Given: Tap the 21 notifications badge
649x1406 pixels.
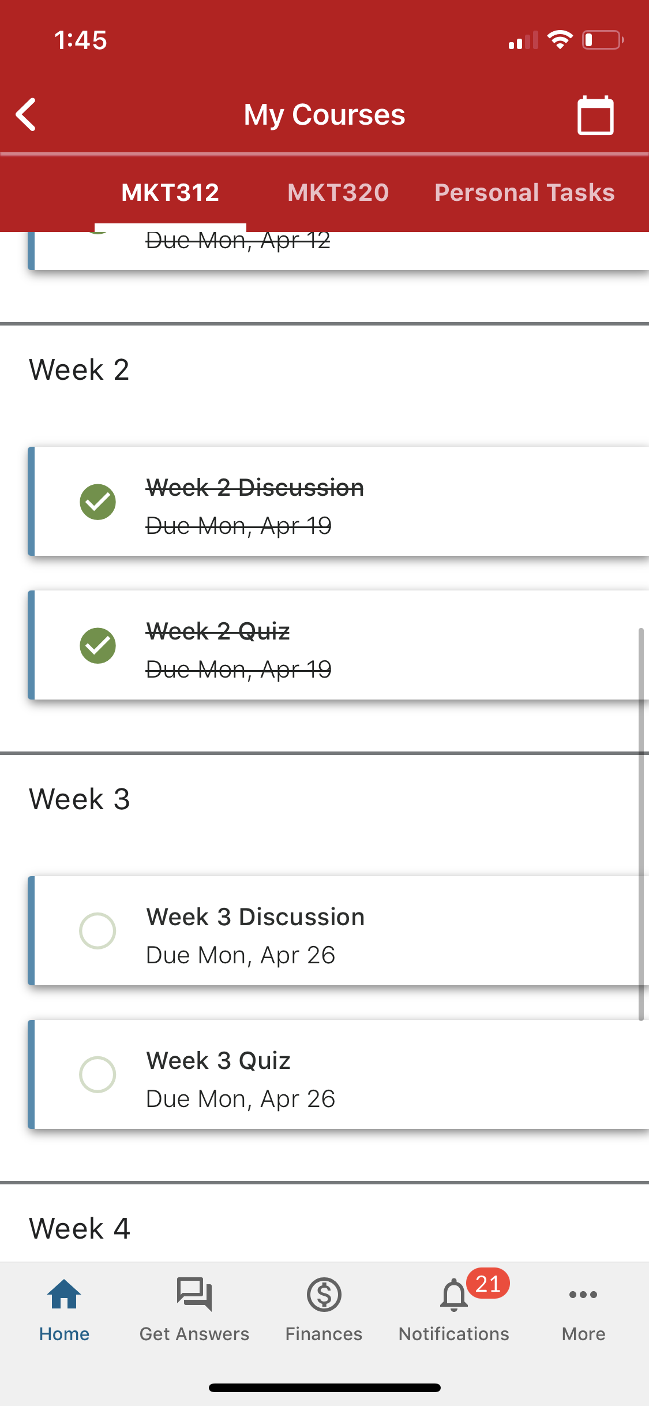Looking at the screenshot, I should point(488,1284).
